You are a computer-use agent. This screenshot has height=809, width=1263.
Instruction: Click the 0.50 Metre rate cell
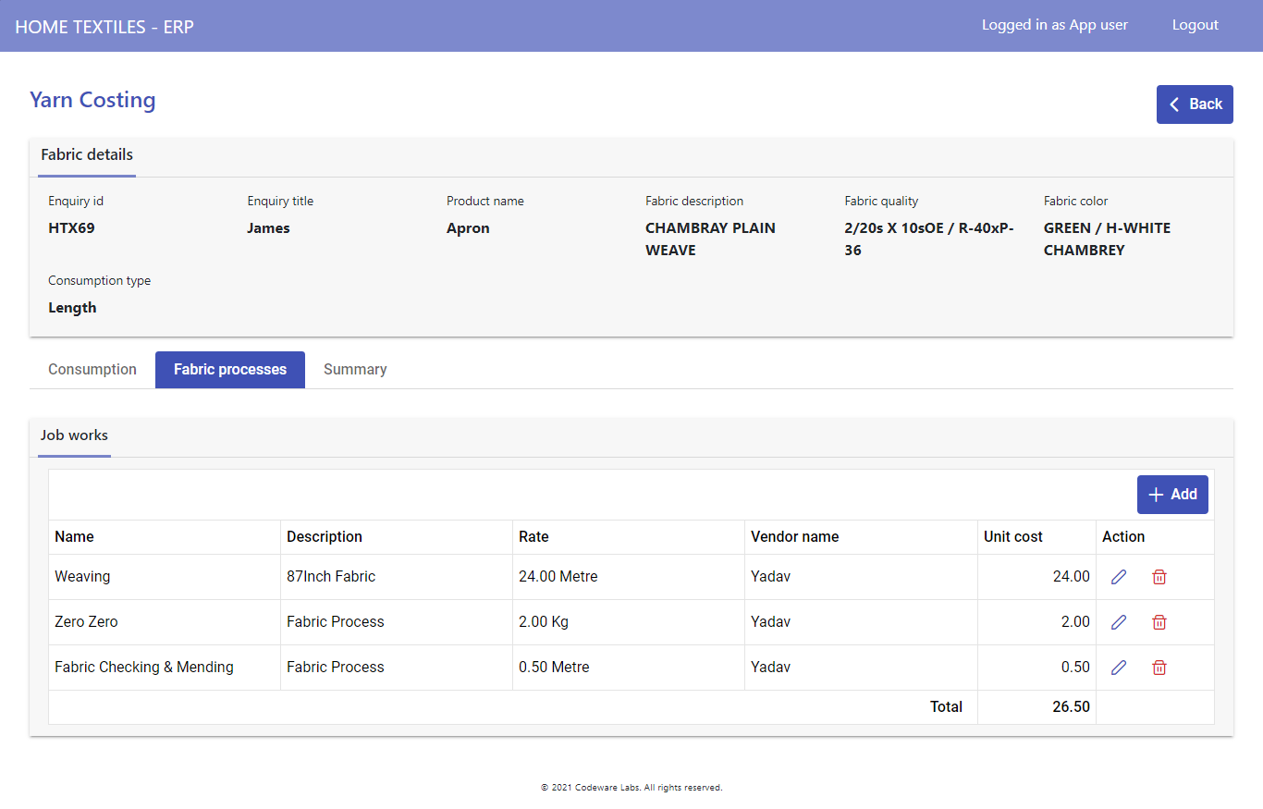coord(629,668)
